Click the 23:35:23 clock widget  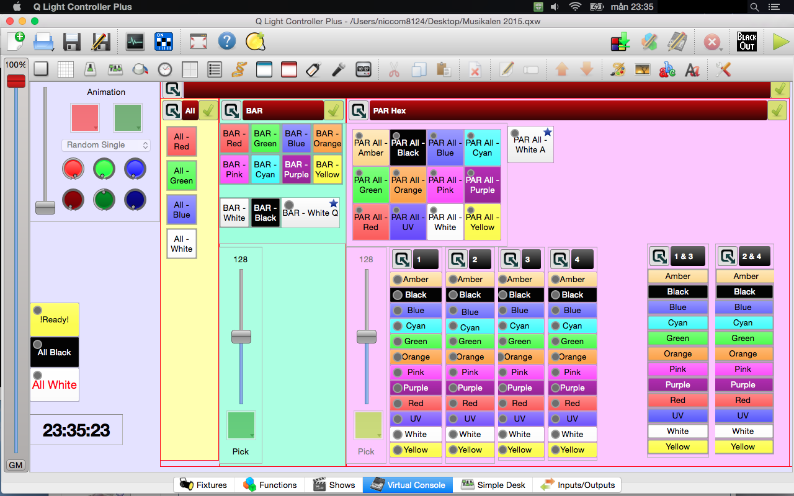(x=76, y=430)
